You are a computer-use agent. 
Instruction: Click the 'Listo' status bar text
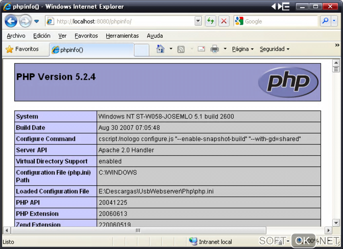pyautogui.click(x=8, y=242)
